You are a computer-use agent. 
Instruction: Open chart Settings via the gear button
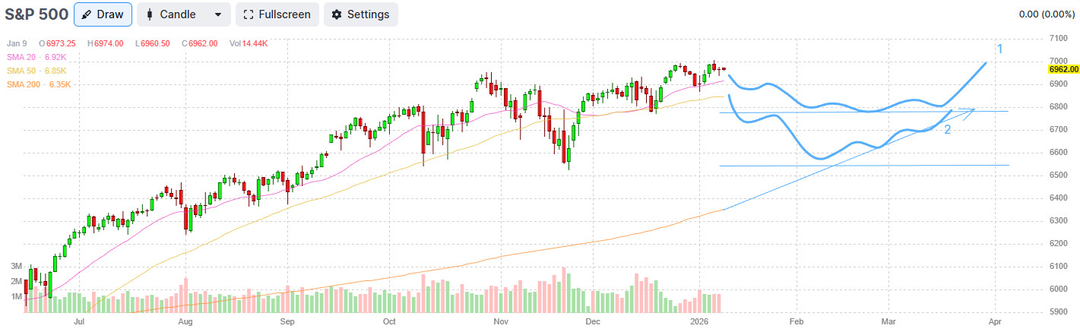point(360,14)
